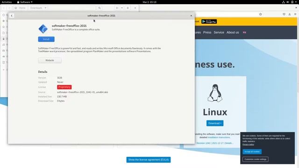
Task: Toggle grid view icon in file manager
Action: coord(117,8)
